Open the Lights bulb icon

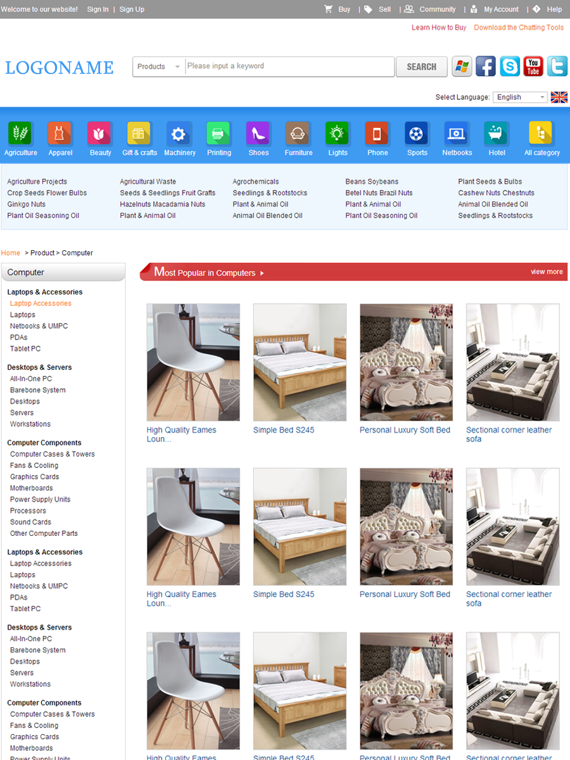click(338, 133)
